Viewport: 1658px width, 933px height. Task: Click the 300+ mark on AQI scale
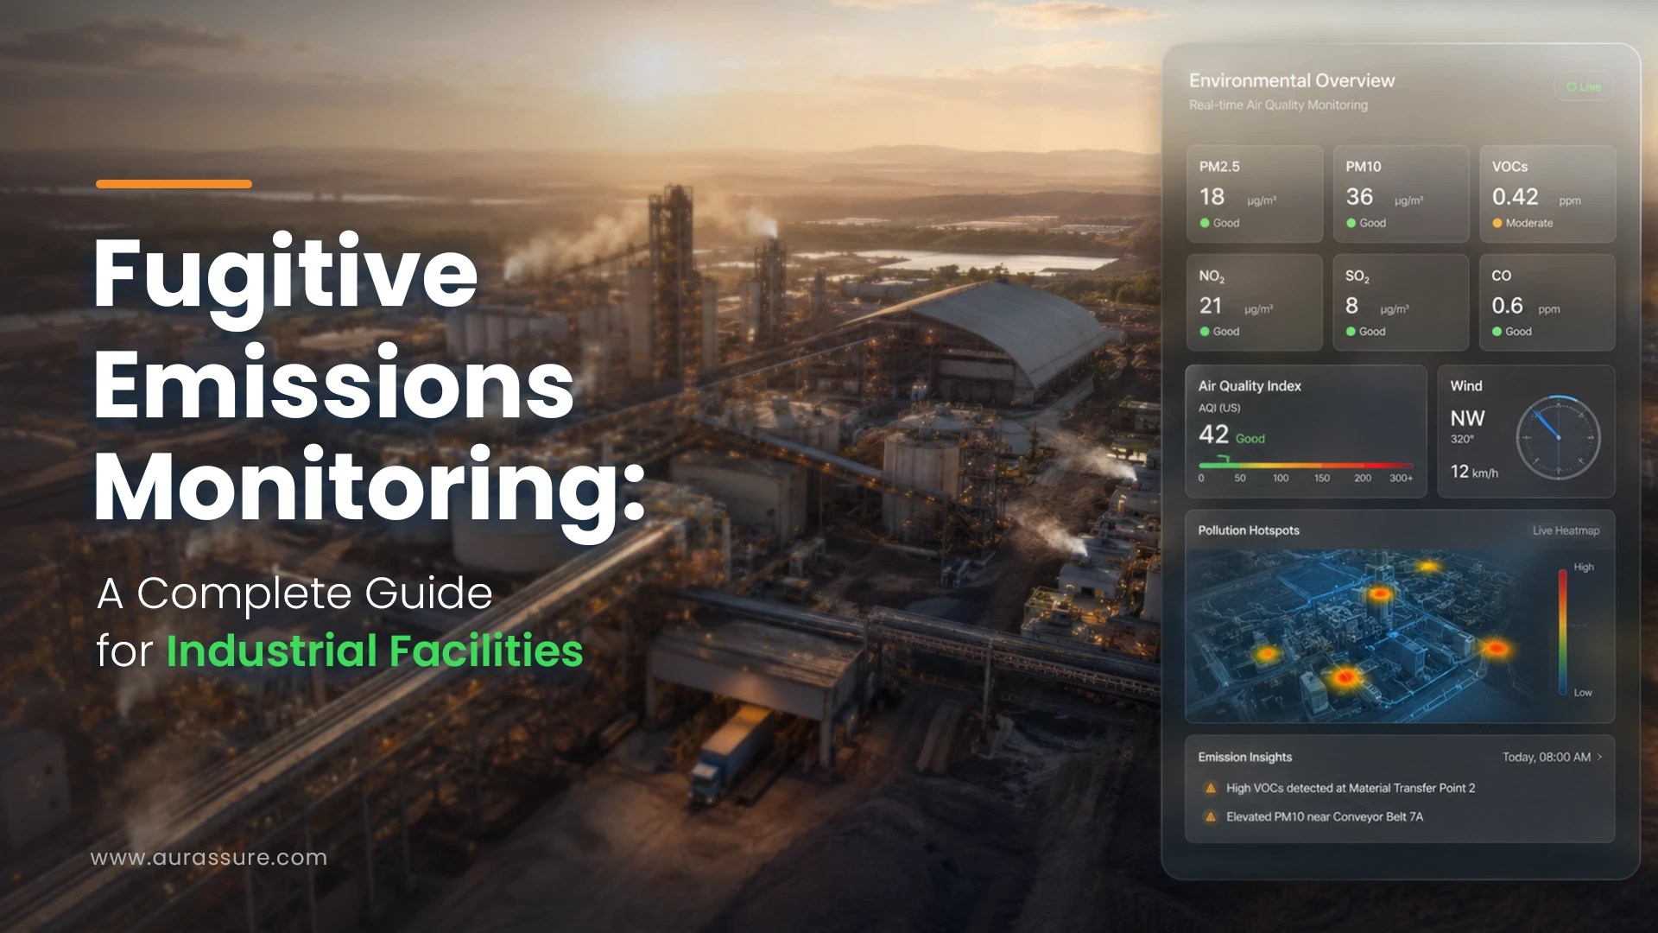[x=1402, y=478]
